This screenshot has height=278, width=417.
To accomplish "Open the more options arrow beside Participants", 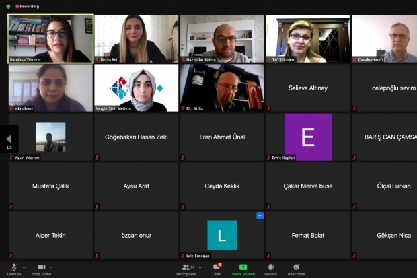I will coord(200,267).
